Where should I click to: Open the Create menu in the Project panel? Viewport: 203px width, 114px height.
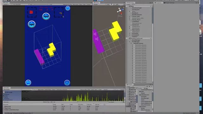(x=128, y=86)
